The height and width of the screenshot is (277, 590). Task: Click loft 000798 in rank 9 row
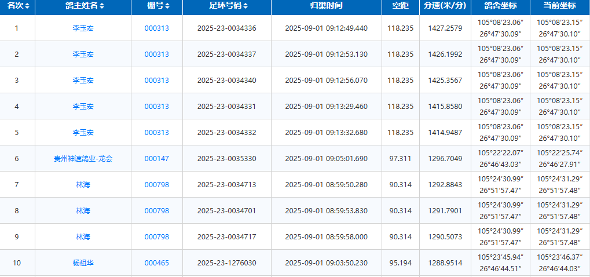pos(156,237)
